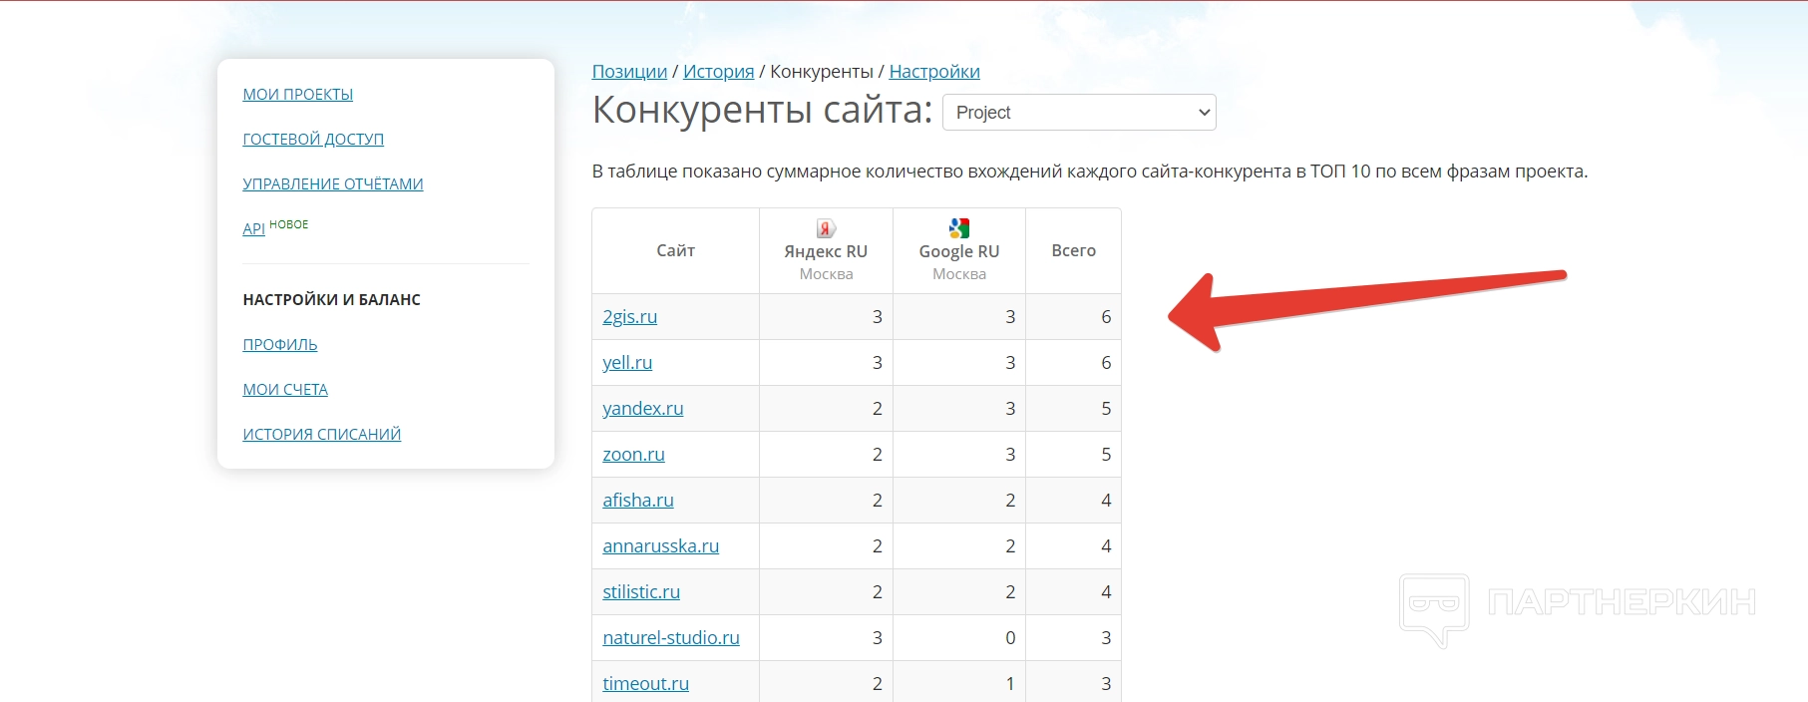
Task: Open История списаний in sidebar
Action: pos(322,434)
